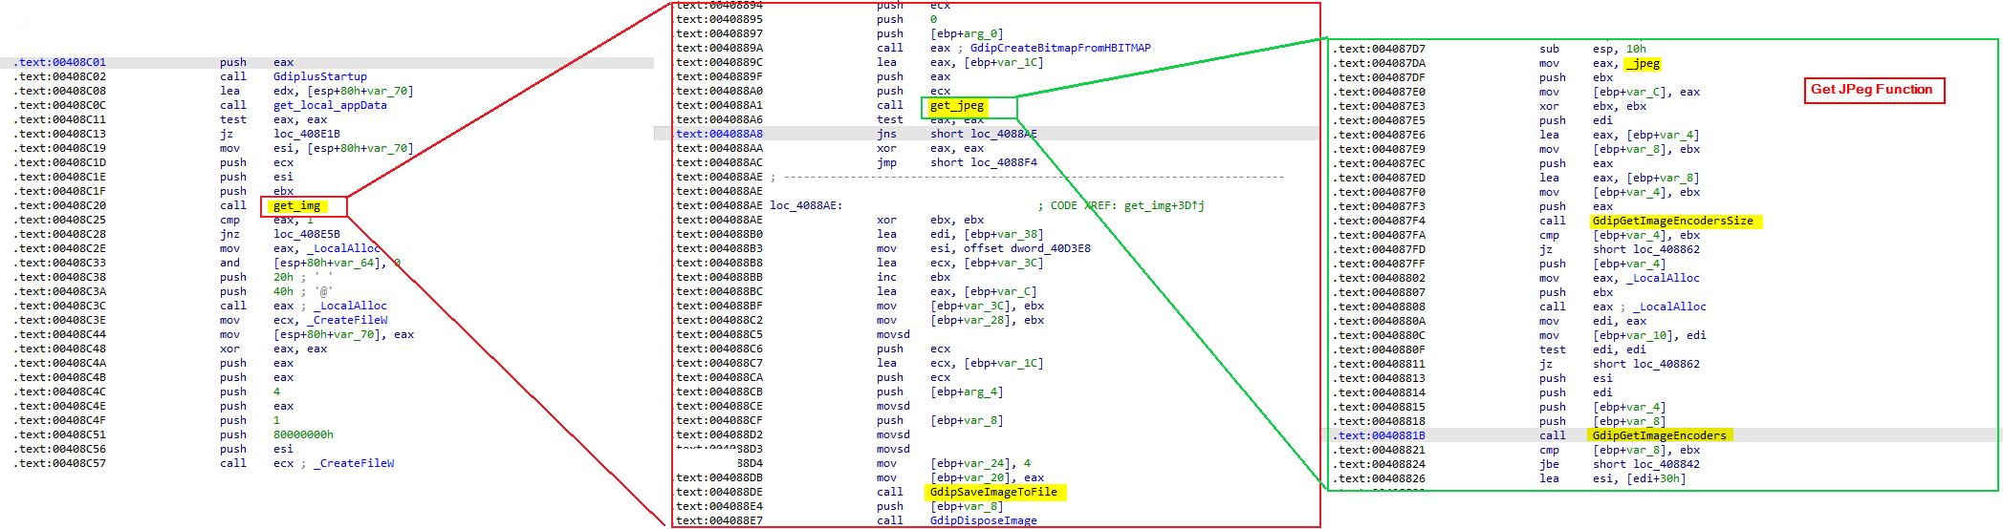
Task: Click the GdipCreateBitmapFromHBITMAP comment
Action: coord(1059,48)
